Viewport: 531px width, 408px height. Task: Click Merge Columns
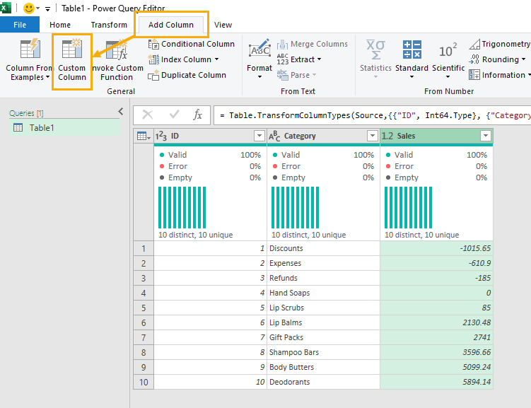pos(313,44)
